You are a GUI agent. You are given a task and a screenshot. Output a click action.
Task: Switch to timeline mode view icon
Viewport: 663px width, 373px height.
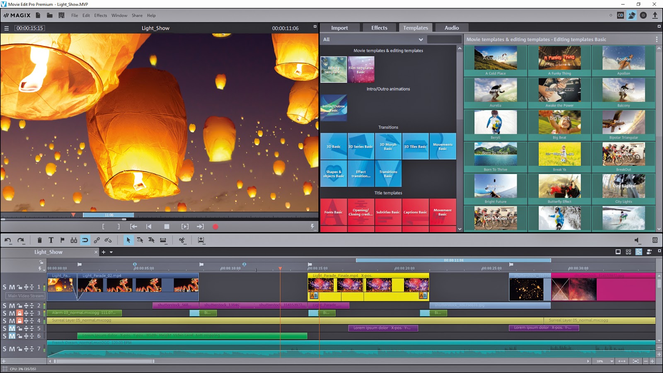[x=639, y=252]
